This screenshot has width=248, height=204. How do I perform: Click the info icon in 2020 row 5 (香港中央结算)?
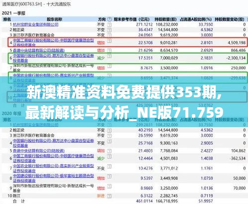pos(109,151)
